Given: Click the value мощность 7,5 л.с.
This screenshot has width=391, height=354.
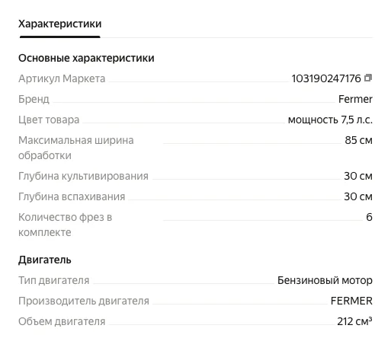Looking at the screenshot, I should coord(330,120).
